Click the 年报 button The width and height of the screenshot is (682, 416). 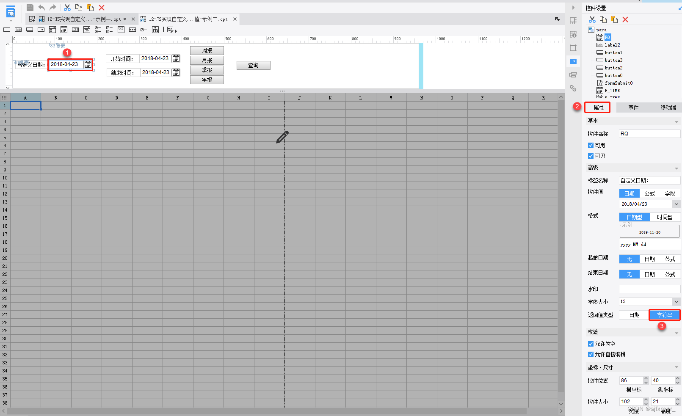pyautogui.click(x=207, y=80)
